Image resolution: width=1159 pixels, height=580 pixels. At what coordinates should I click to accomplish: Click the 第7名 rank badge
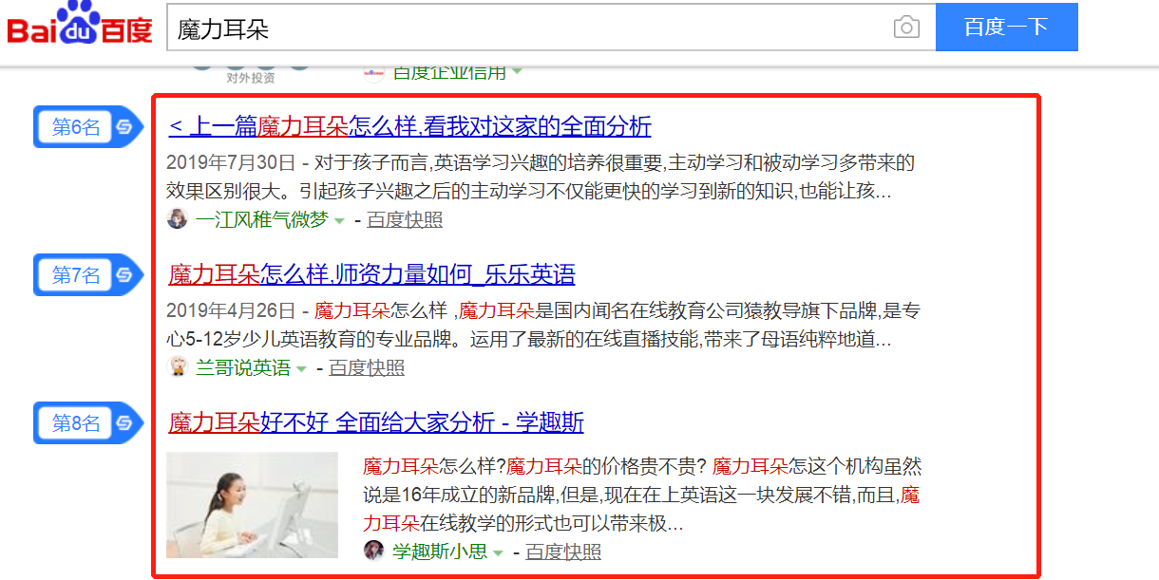pos(87,275)
